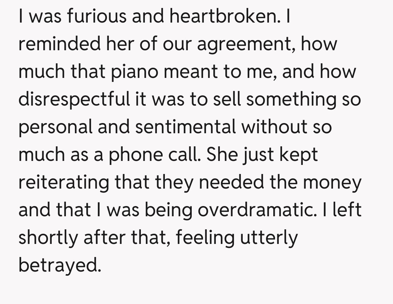Click the word "betrayed"

[59, 265]
